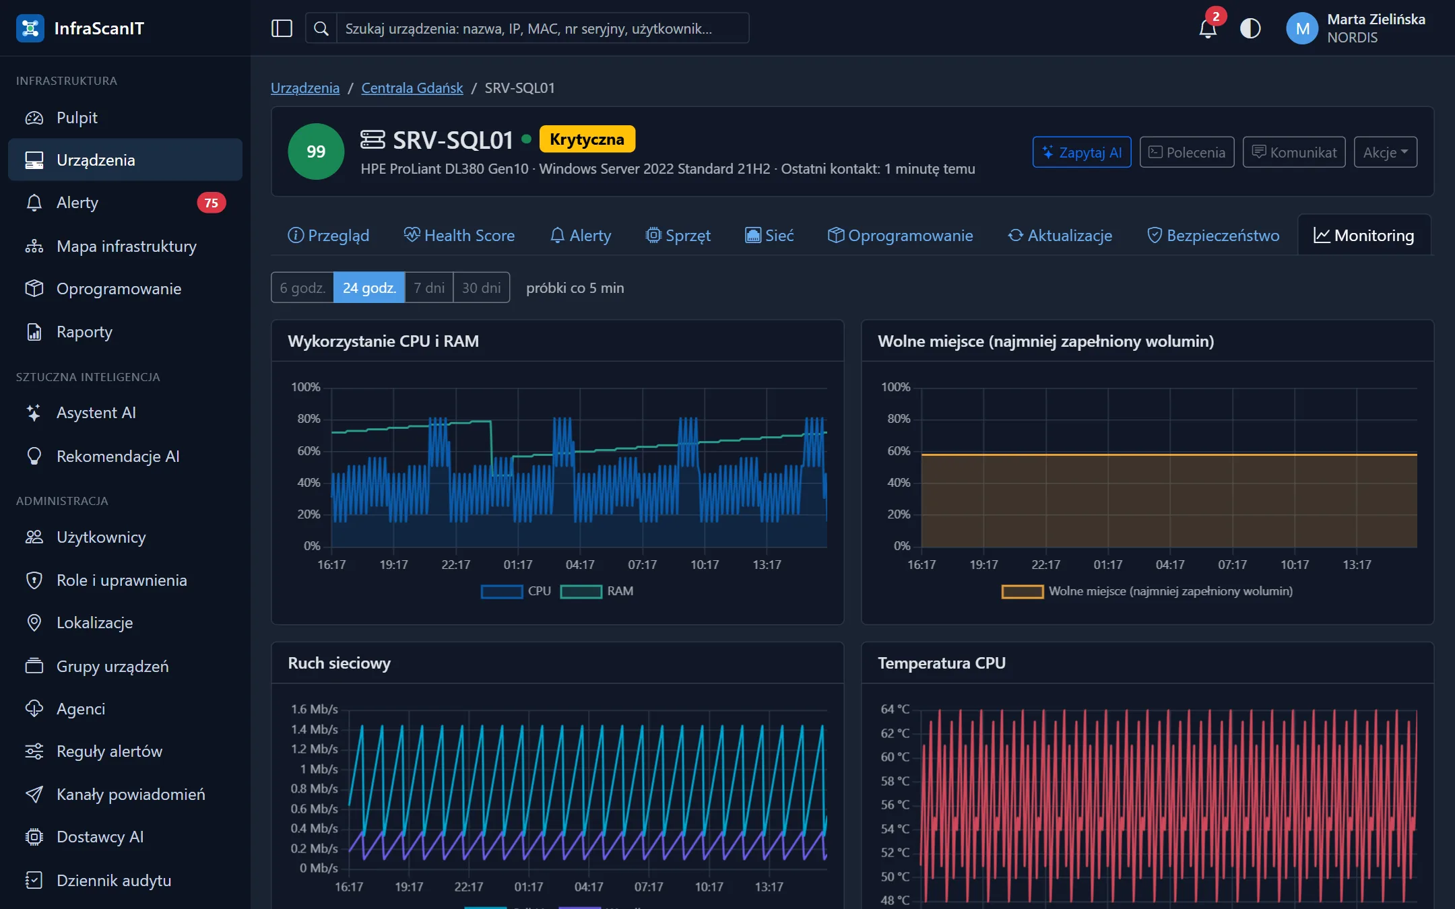Open Pulpit in the sidebar

point(125,118)
